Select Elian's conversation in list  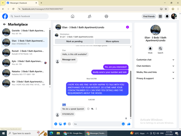(24, 42)
